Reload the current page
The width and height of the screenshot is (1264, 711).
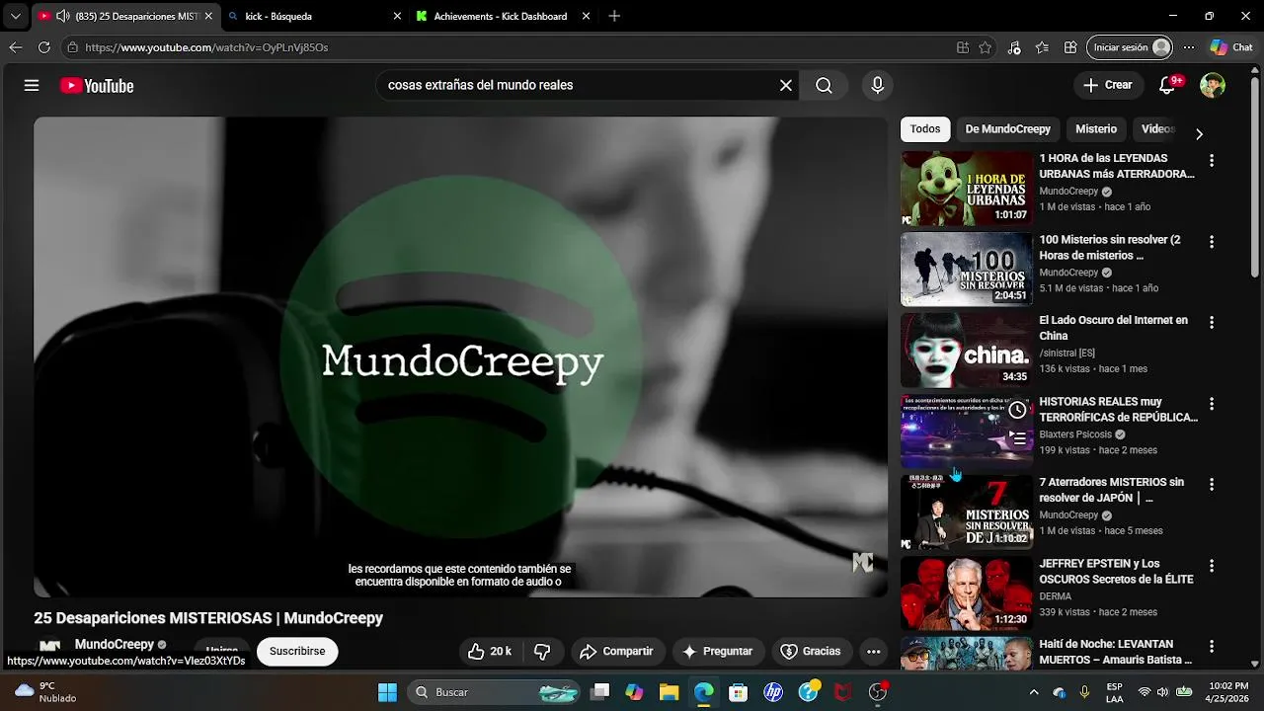tap(43, 47)
